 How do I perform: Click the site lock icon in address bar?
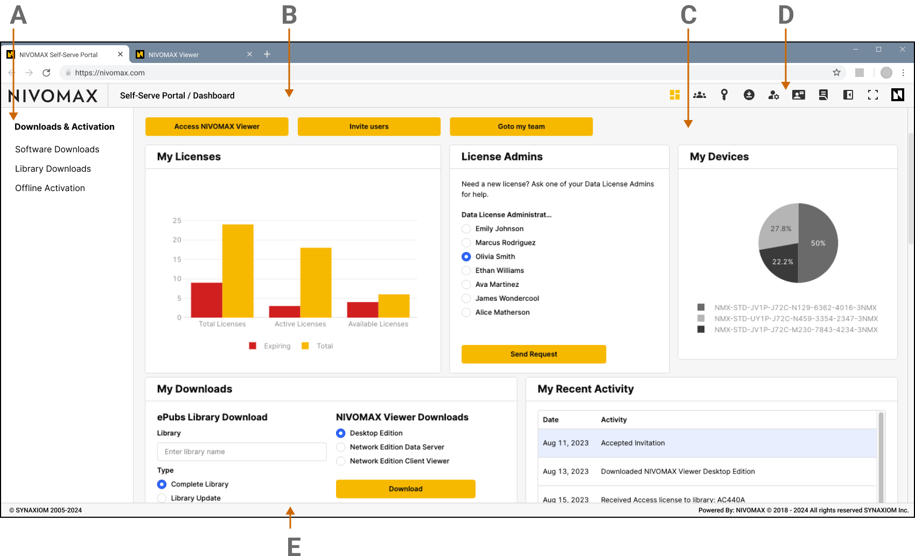point(68,72)
